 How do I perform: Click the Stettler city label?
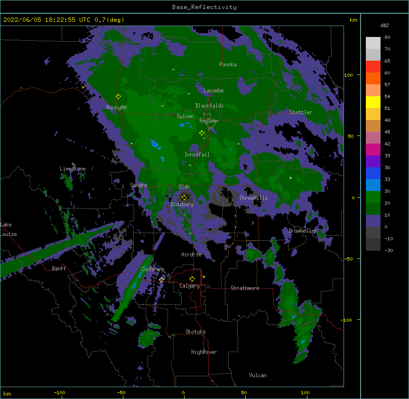pos(301,112)
